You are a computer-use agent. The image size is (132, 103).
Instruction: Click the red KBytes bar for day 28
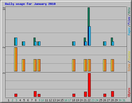(x=112, y=94)
